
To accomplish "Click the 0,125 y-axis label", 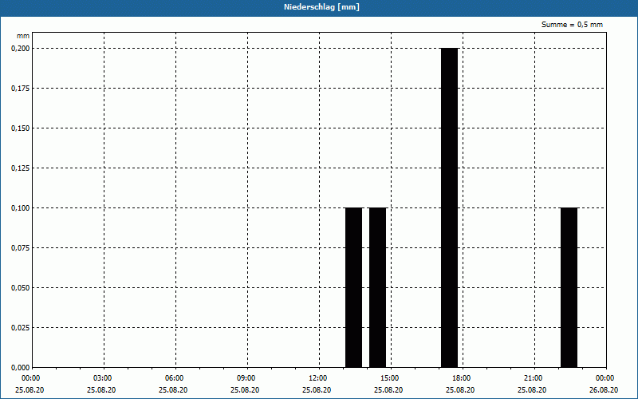I will [21, 168].
